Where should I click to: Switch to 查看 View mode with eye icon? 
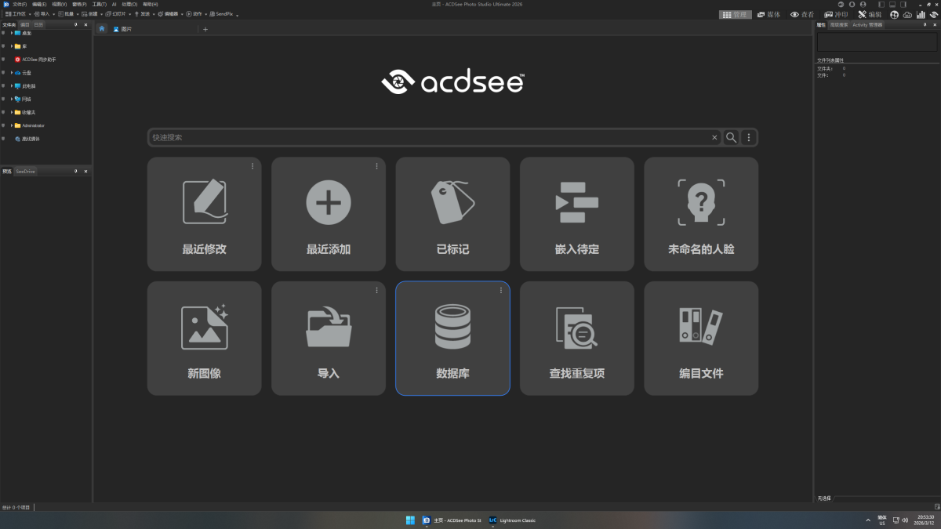click(801, 14)
